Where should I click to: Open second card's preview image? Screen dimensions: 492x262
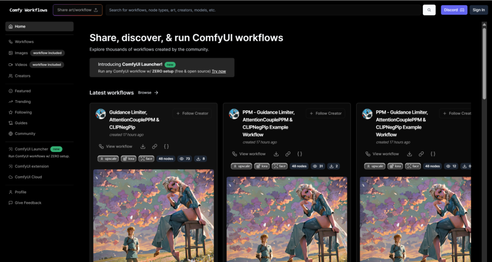coord(287,219)
